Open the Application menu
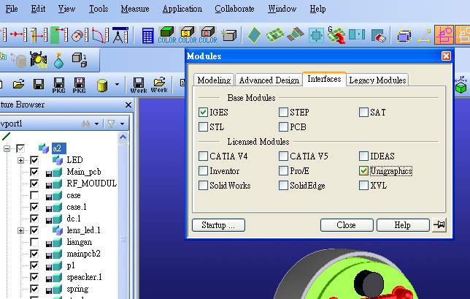Screen dimensions: 470x299 coord(182,9)
